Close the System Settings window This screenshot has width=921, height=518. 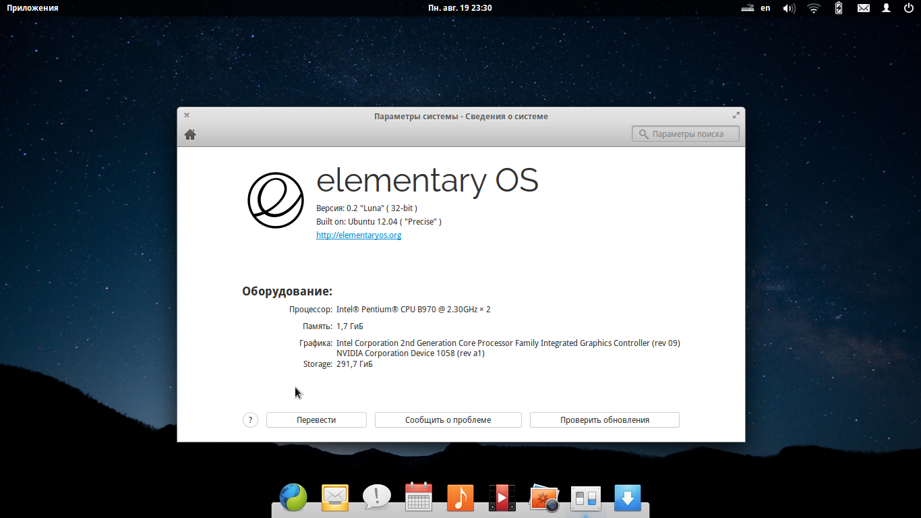click(x=187, y=115)
